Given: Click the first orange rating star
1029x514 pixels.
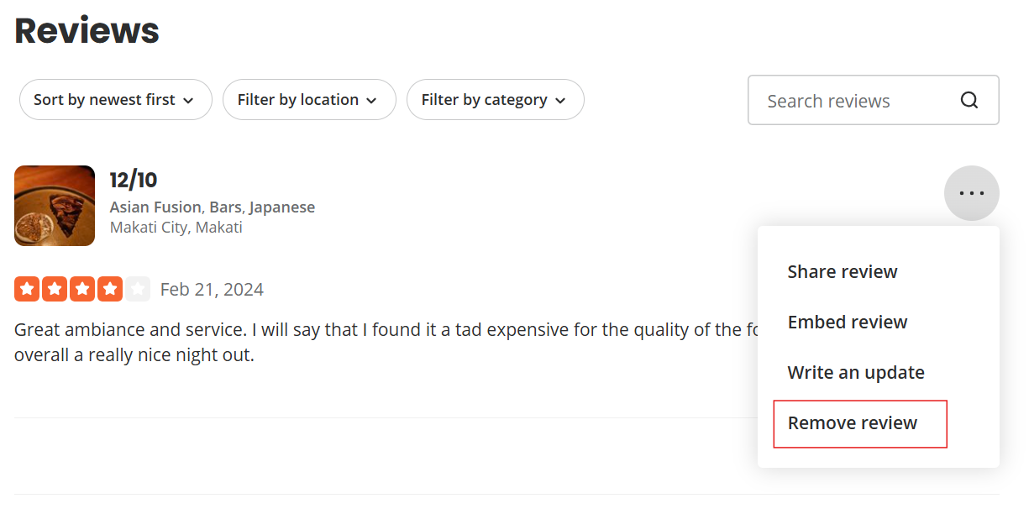Looking at the screenshot, I should (27, 290).
